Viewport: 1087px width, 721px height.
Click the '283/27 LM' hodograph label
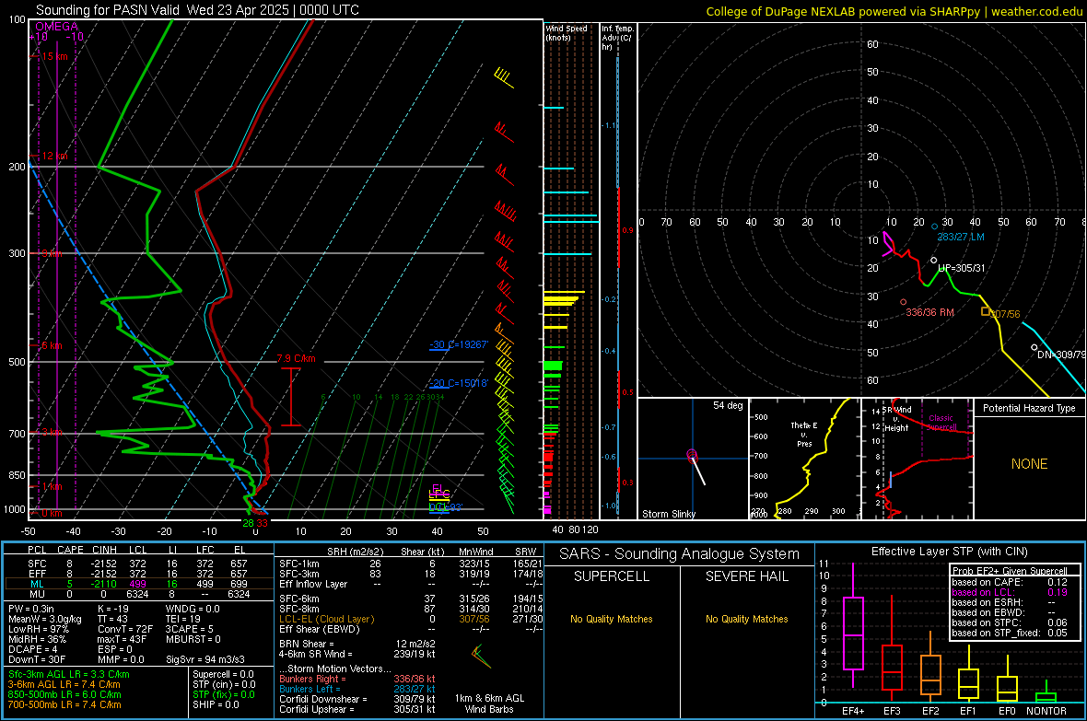(961, 237)
